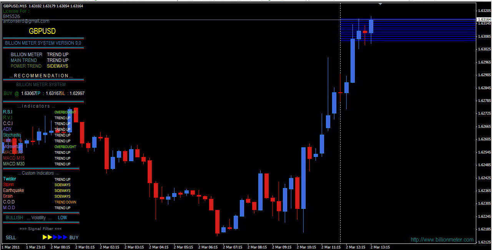Click the M.O.D custom indicator label
The image size is (492, 250).
[x=9, y=208]
